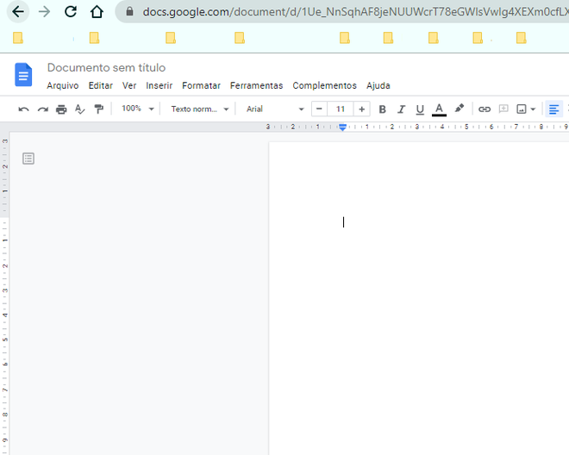Click the address bar URL
The height and width of the screenshot is (455, 569).
pyautogui.click(x=355, y=12)
